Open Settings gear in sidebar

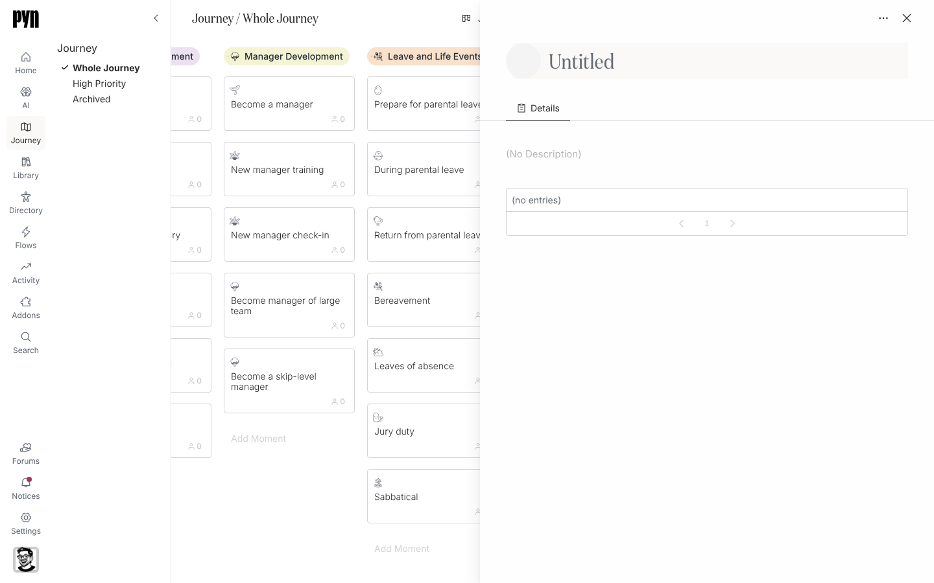26,518
